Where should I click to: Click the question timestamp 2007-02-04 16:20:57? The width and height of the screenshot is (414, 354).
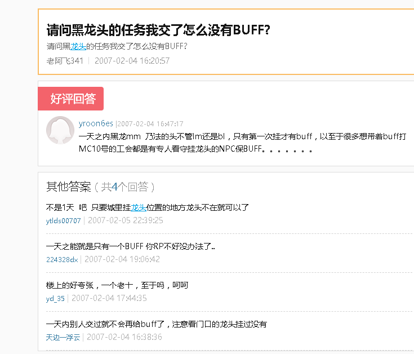click(x=132, y=60)
